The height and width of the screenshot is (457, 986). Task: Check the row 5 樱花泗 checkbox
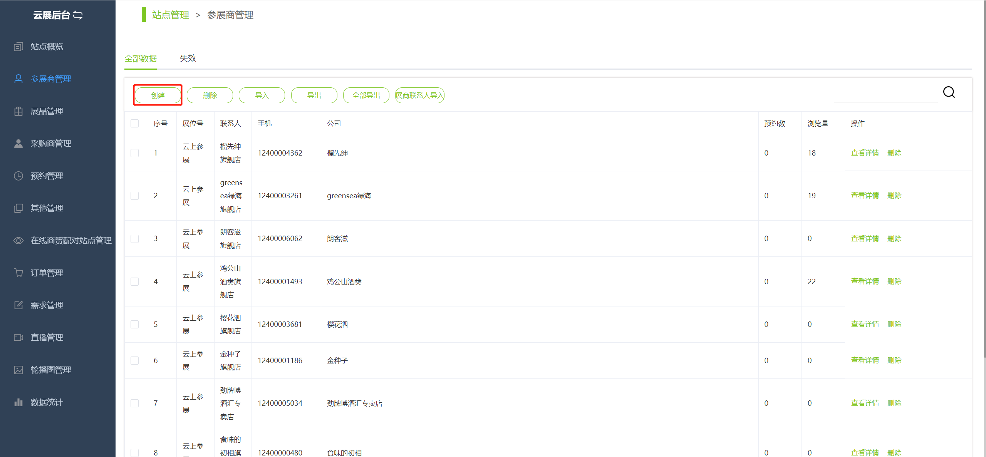(x=134, y=324)
